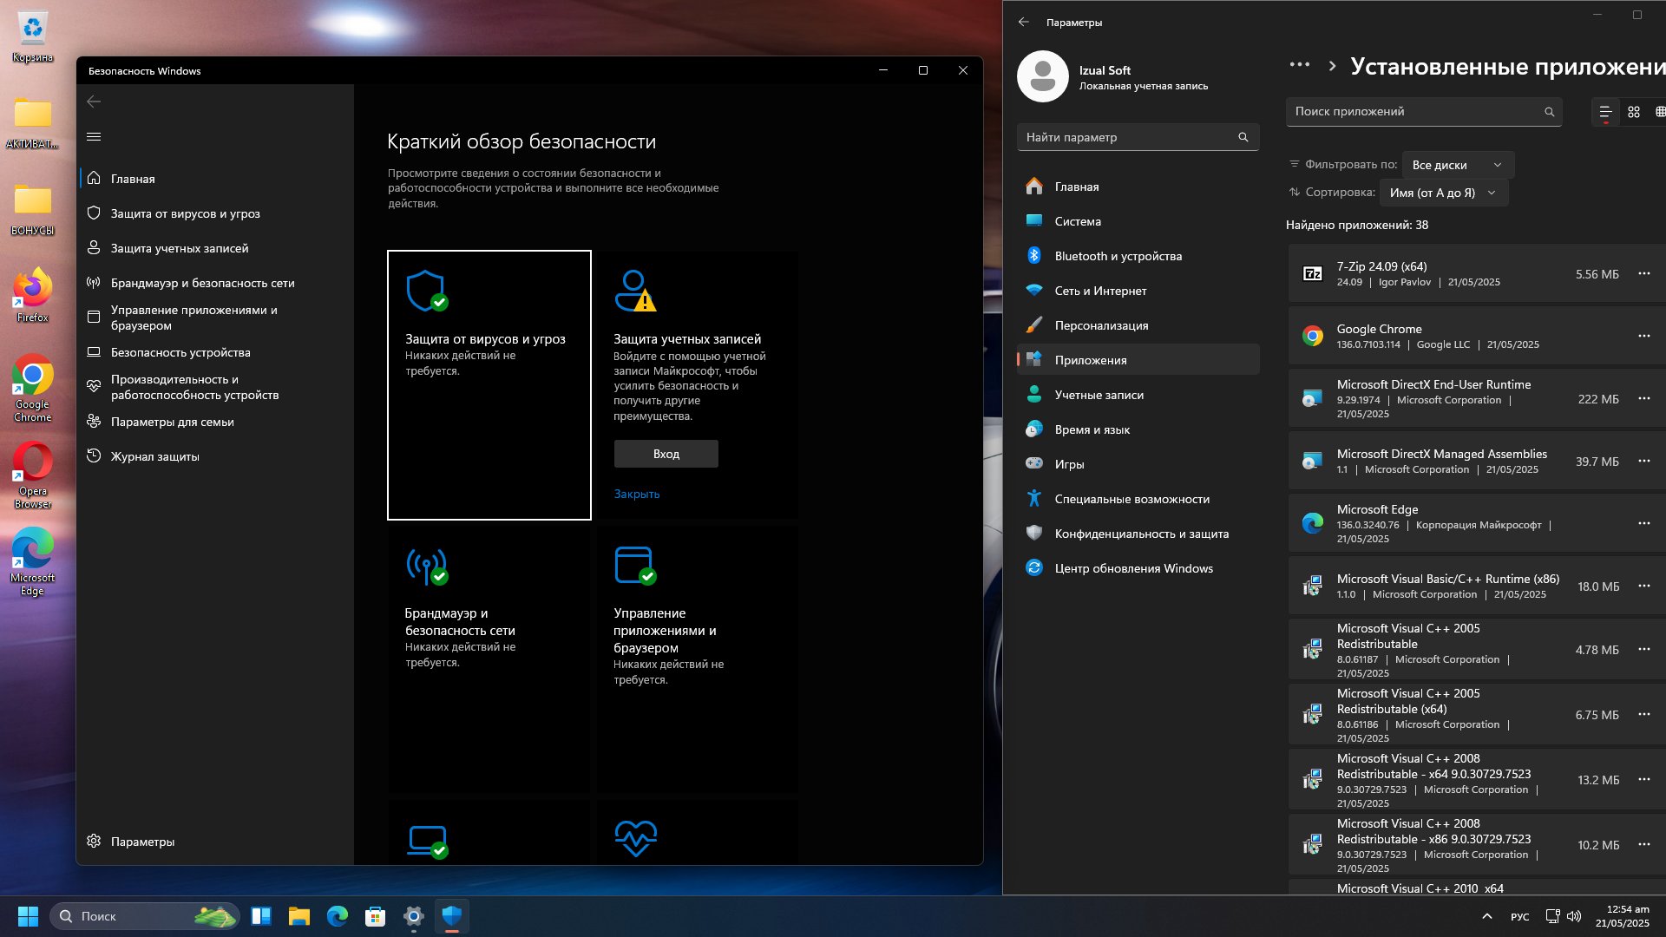Open the Account protection tile icon
The height and width of the screenshot is (937, 1666).
click(635, 291)
